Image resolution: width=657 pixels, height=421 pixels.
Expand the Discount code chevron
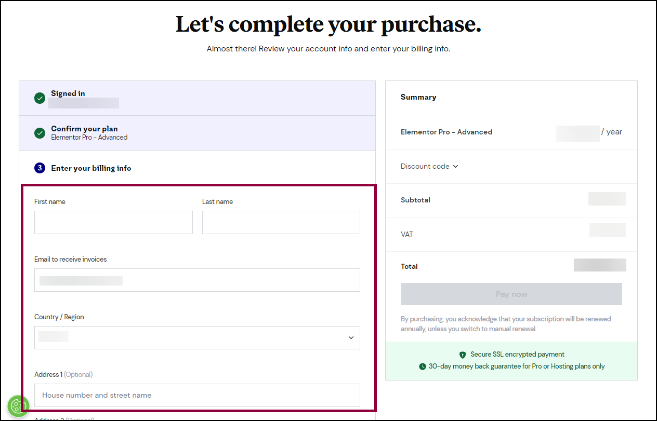point(456,167)
